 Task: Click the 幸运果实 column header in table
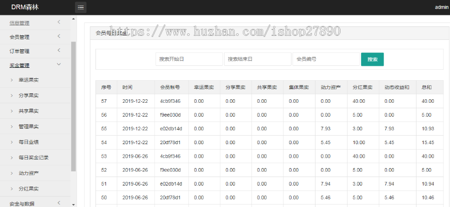coord(204,87)
